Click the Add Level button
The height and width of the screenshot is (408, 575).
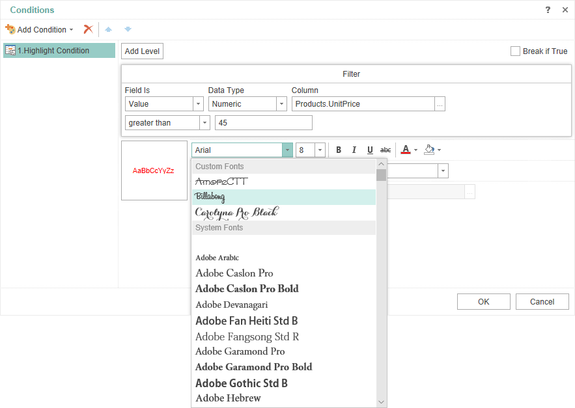point(142,51)
